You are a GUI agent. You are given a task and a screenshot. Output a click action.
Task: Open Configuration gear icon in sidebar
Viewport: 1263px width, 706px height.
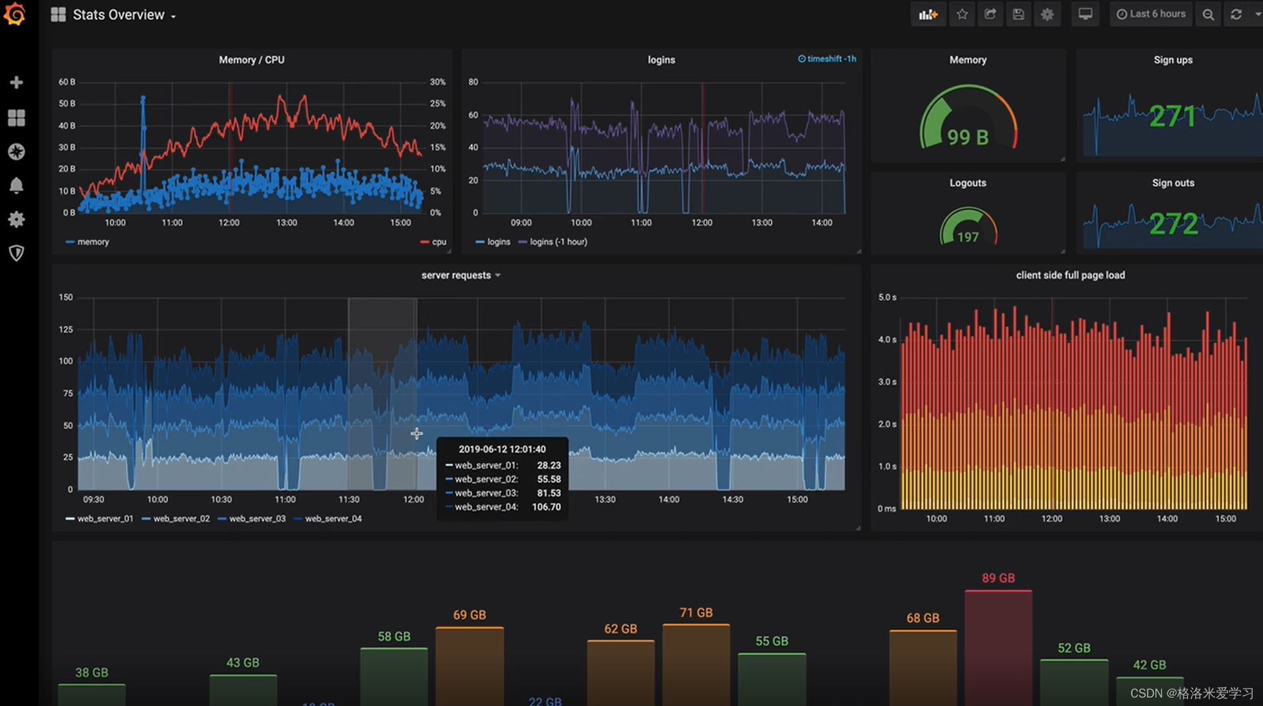click(x=16, y=219)
